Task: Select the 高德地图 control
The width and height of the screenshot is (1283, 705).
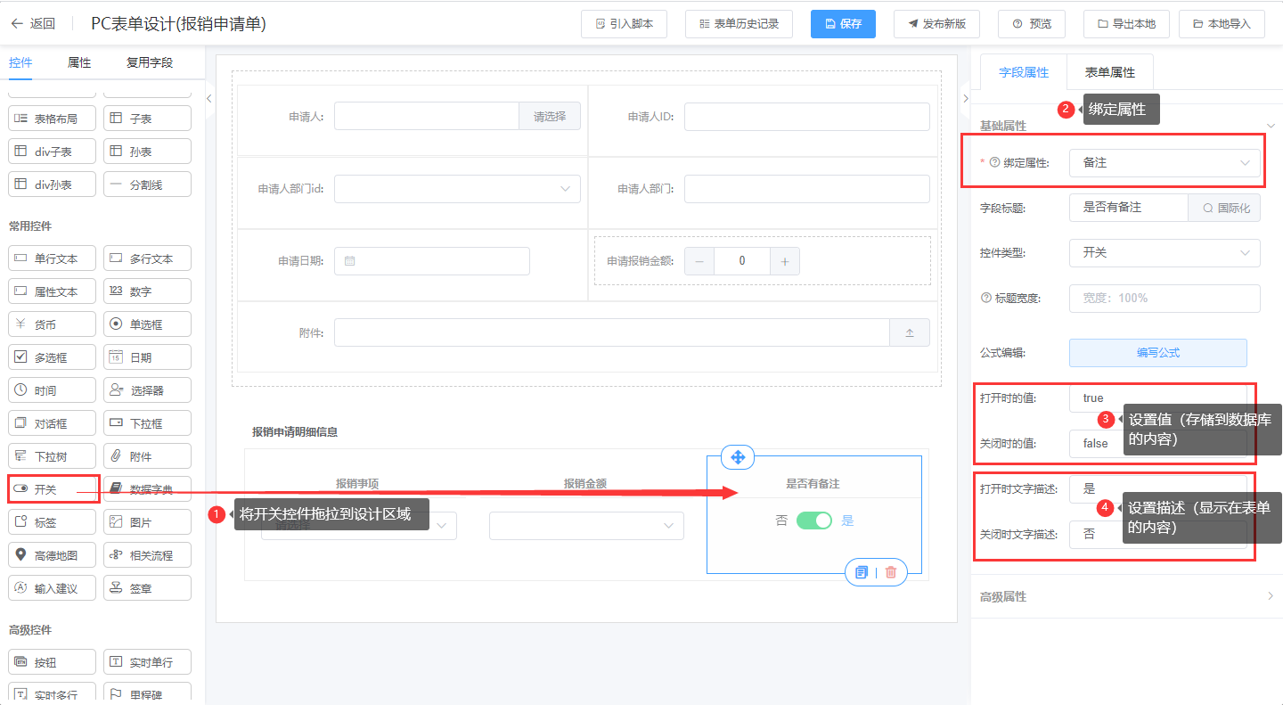Action: pos(52,555)
